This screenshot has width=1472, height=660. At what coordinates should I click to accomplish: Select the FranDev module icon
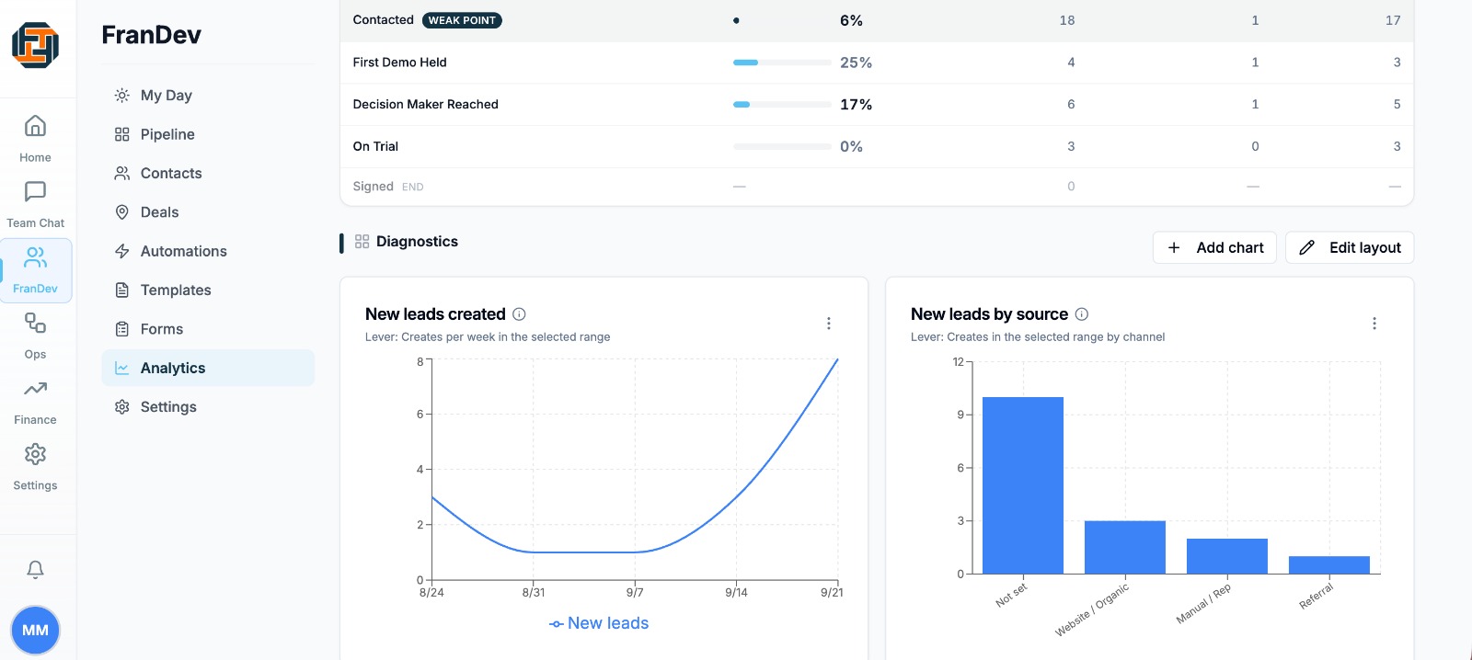coord(35,270)
